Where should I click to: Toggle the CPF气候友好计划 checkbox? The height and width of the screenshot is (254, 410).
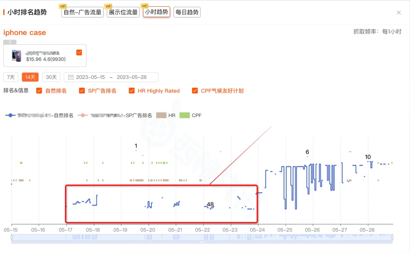(195, 91)
